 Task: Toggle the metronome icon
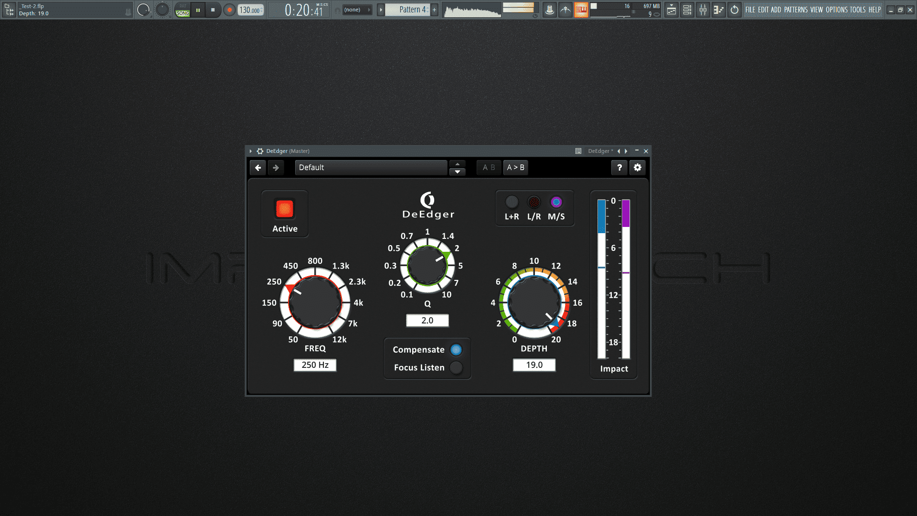point(550,10)
